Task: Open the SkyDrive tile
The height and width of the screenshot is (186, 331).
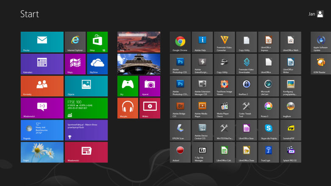Action: click(x=97, y=64)
